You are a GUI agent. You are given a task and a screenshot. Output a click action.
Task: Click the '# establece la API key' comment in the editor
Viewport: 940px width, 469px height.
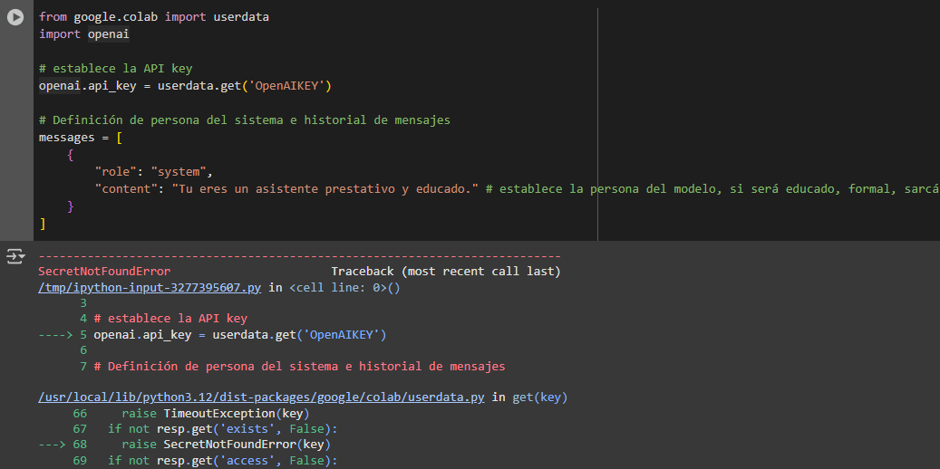click(x=116, y=69)
